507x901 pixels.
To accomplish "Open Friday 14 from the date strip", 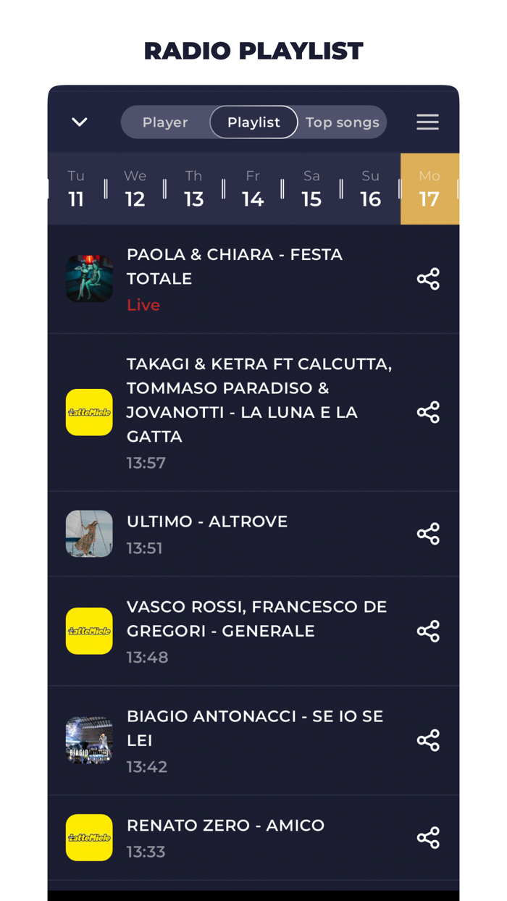I will tap(253, 188).
